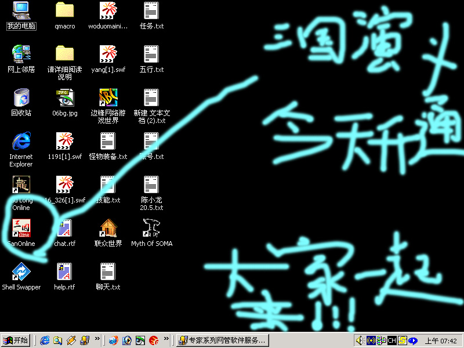Open the Shell Swapper shortcut

tap(21, 272)
